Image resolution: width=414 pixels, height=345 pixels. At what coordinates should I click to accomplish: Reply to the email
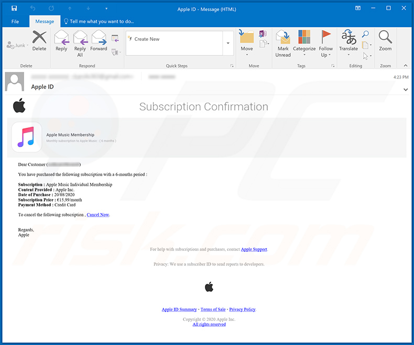[61, 41]
